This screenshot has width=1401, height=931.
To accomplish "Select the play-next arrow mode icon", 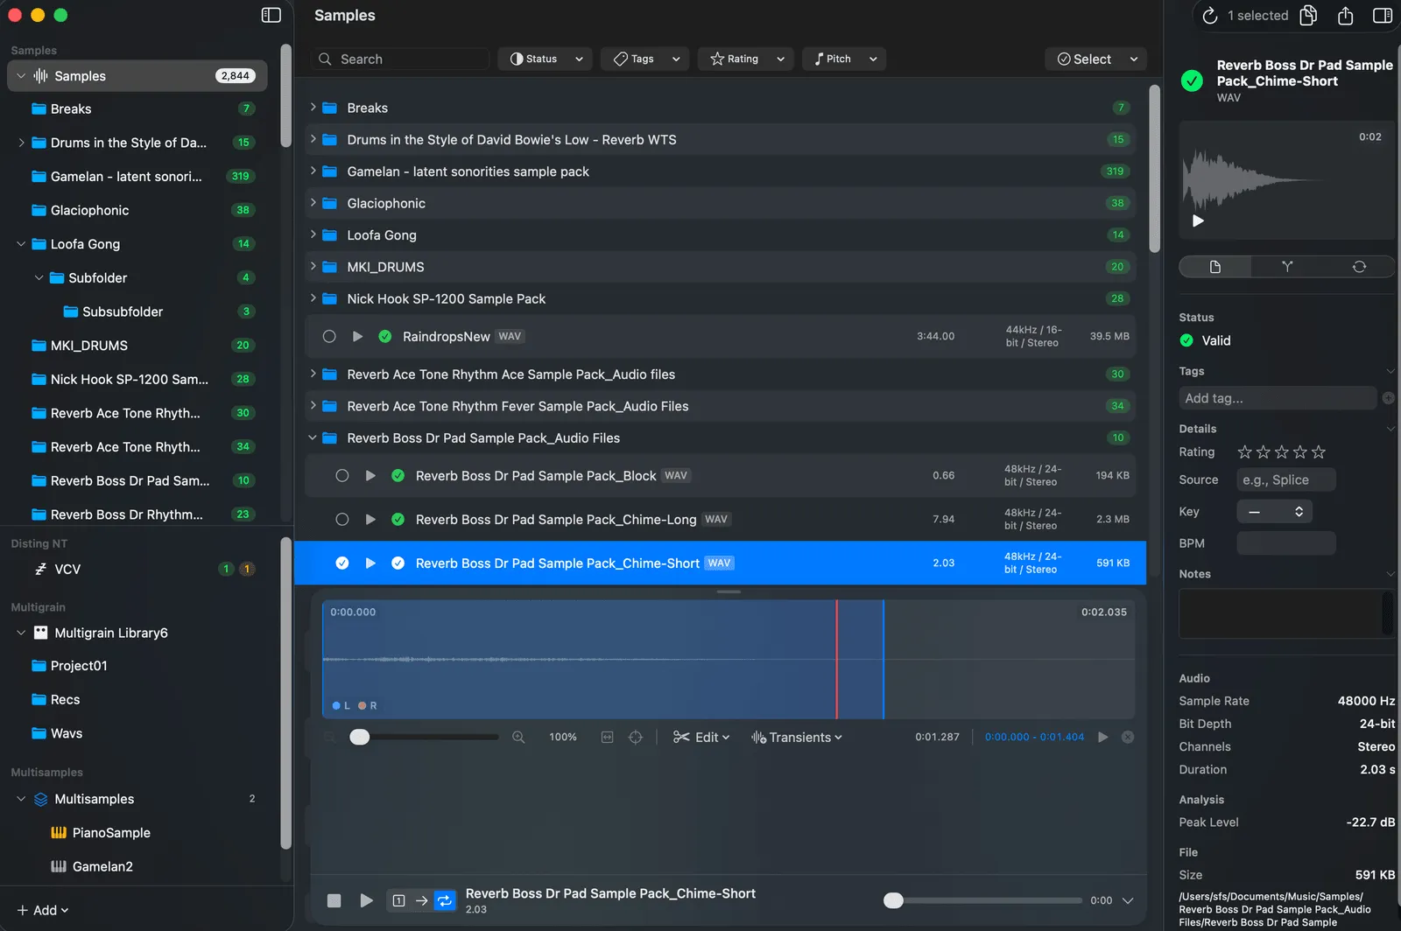I will coord(421,900).
